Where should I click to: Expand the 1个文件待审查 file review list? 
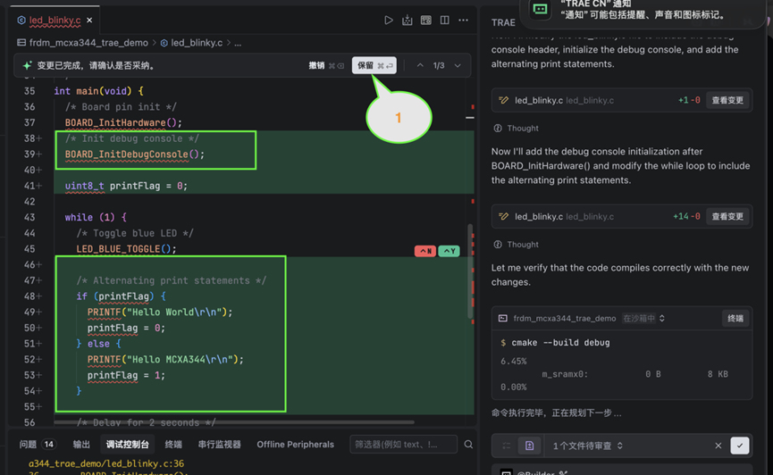tap(588, 446)
